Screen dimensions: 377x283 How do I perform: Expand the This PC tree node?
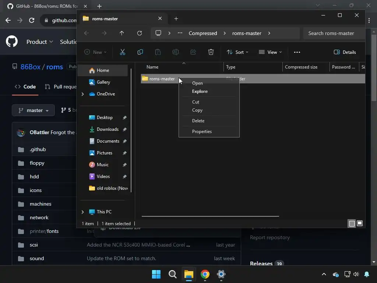tap(83, 212)
